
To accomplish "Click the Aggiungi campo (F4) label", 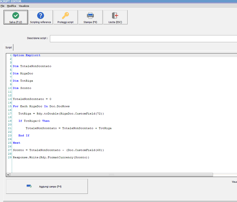I will tap(50, 187).
